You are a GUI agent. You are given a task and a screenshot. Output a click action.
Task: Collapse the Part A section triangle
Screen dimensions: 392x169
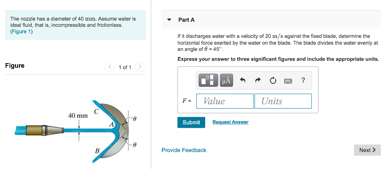pyautogui.click(x=169, y=20)
